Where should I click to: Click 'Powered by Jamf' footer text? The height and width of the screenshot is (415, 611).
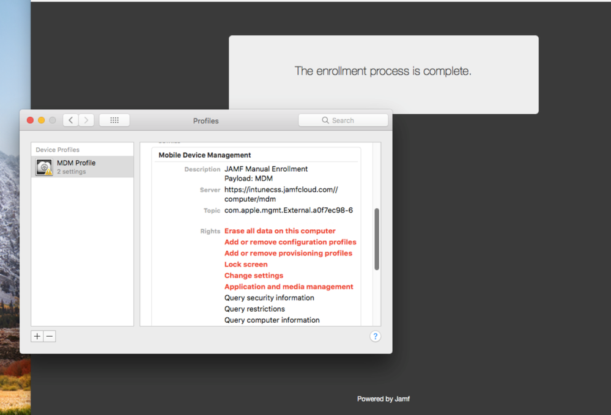383,398
